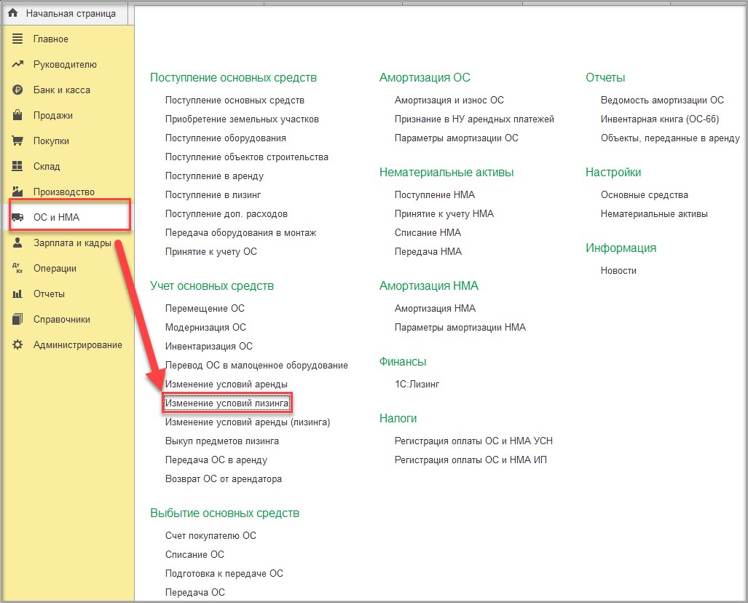The height and width of the screenshot is (603, 748).
Task: Open Поступление объектов строительства
Action: (x=247, y=157)
